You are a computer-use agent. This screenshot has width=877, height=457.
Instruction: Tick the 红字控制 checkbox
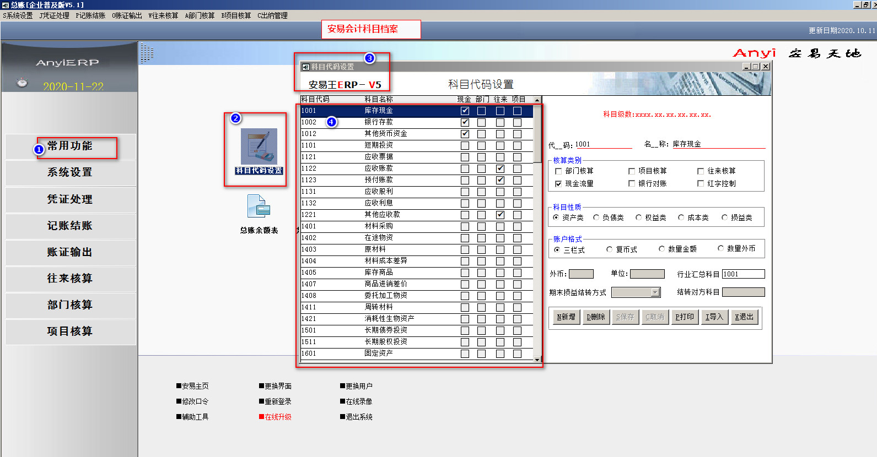click(x=701, y=184)
